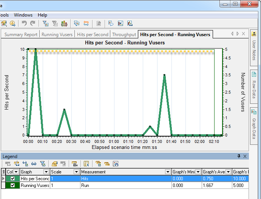The image size is (261, 199).
Task: Click the first icon in the Legend toolbar
Action: click(x=8, y=164)
